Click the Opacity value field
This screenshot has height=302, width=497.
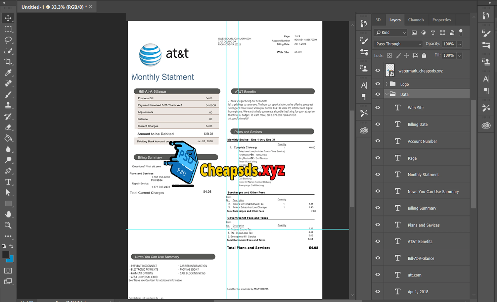click(448, 44)
